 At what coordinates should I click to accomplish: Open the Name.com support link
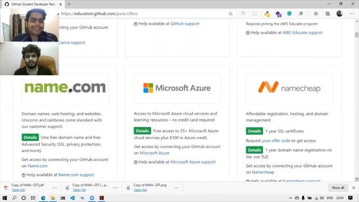tap(76, 175)
